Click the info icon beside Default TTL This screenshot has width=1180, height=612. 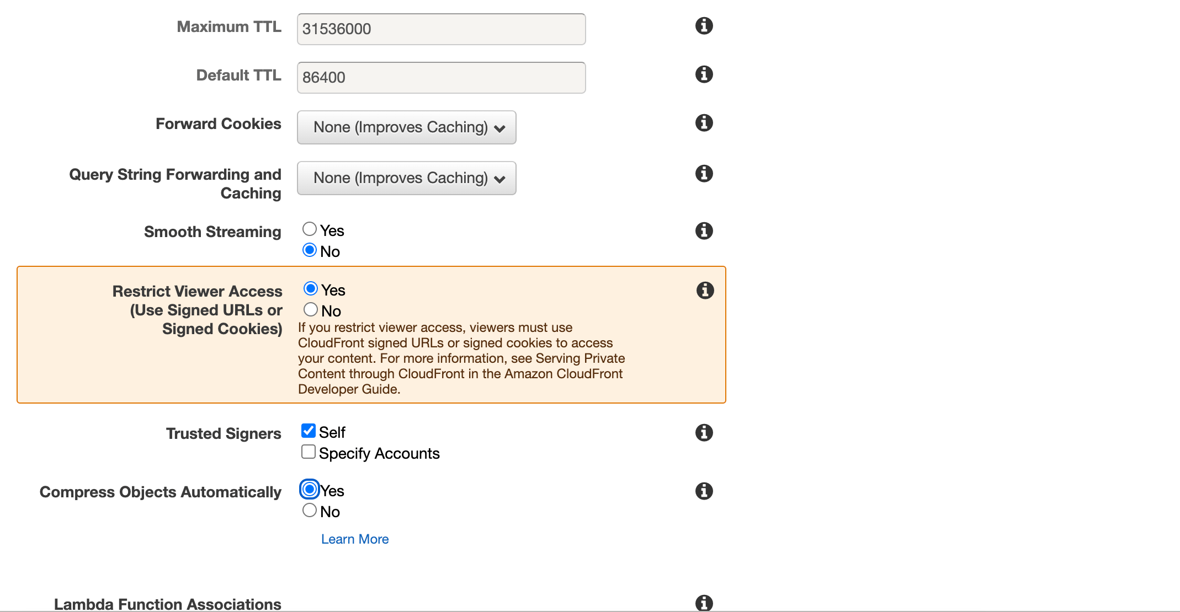tap(704, 74)
